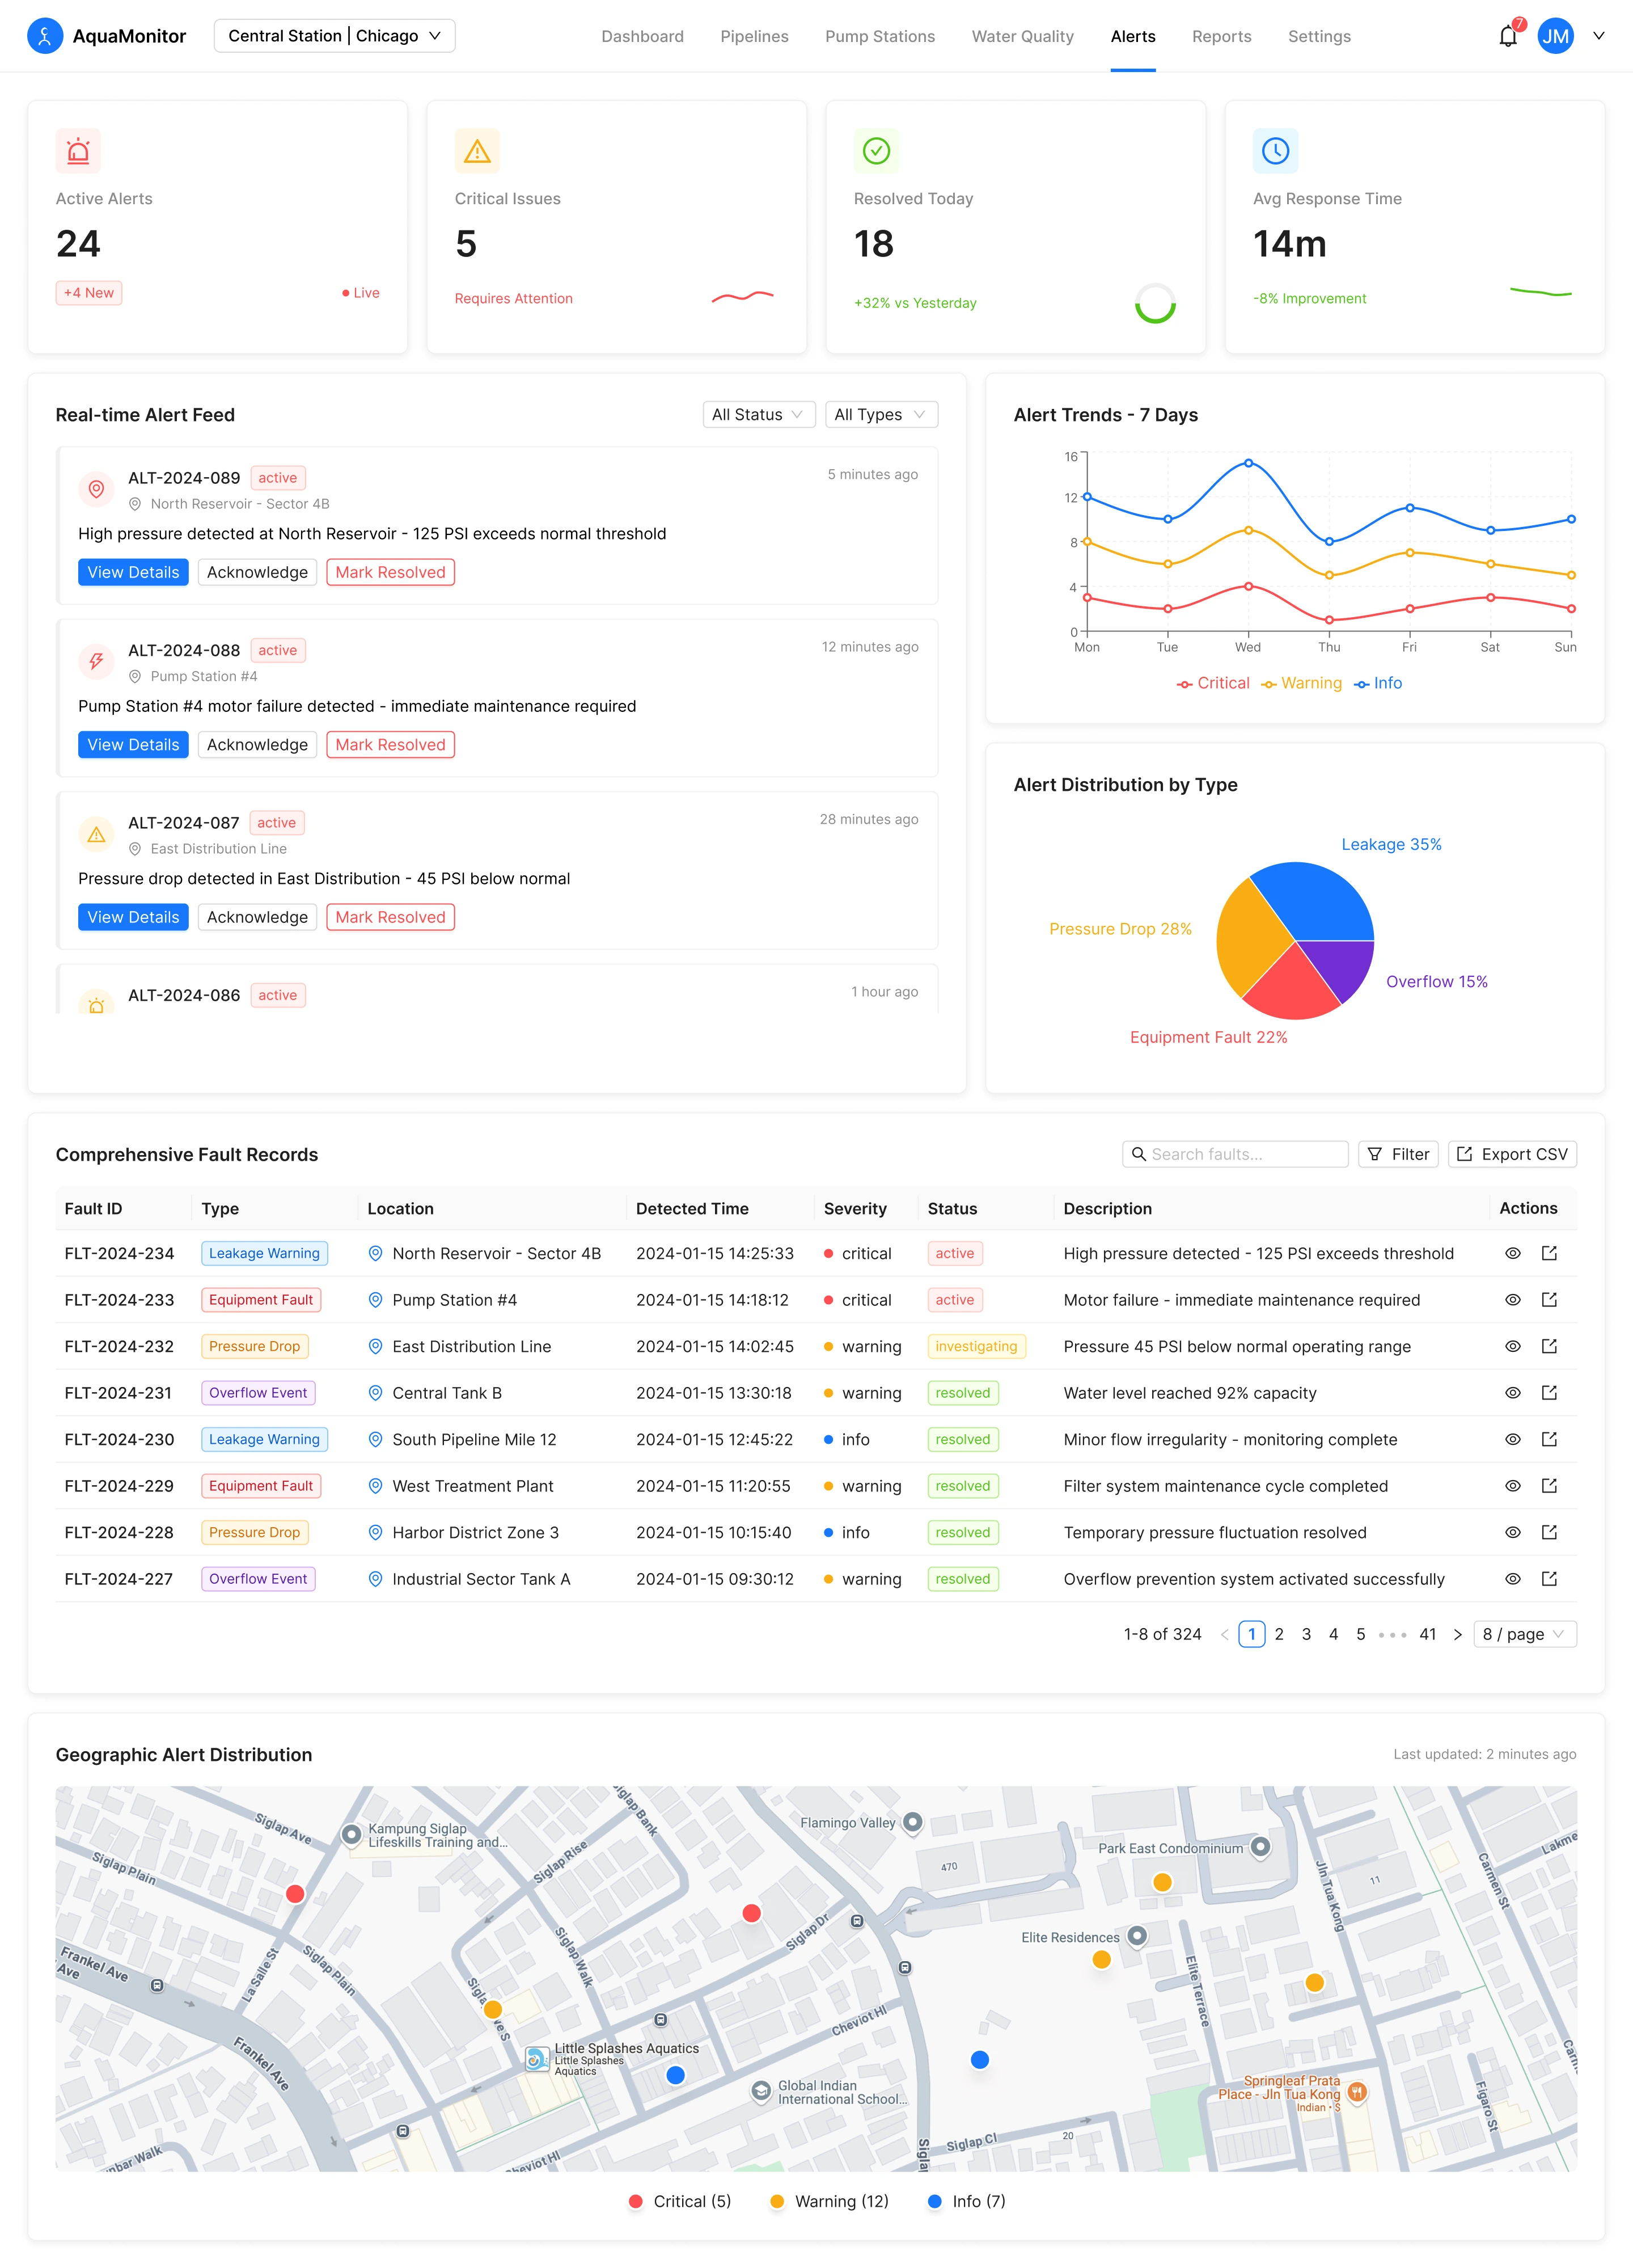
Task: Click Mark Resolved for ALT-2024-087
Action: tap(390, 917)
